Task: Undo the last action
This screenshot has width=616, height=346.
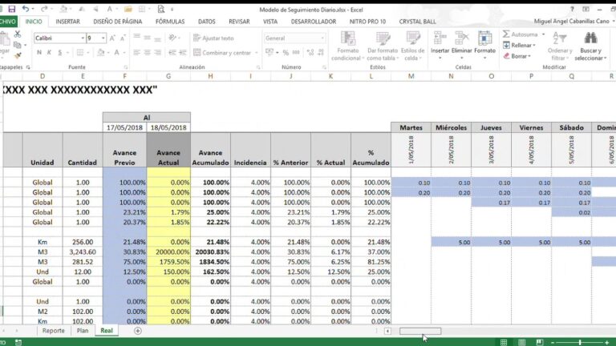Action: coord(26,9)
